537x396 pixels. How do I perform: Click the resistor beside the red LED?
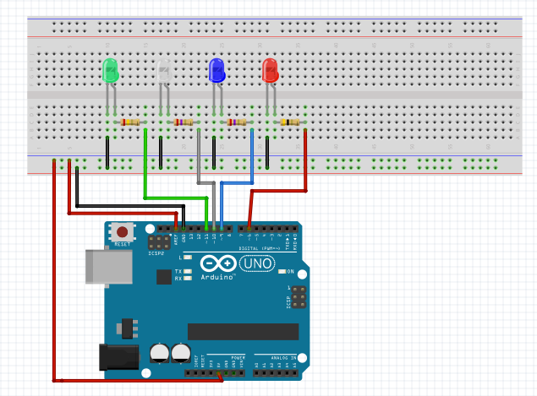click(x=290, y=122)
